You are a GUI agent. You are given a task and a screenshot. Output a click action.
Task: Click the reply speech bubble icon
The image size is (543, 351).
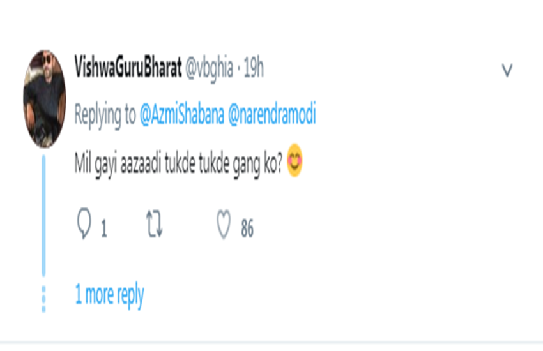tap(85, 225)
